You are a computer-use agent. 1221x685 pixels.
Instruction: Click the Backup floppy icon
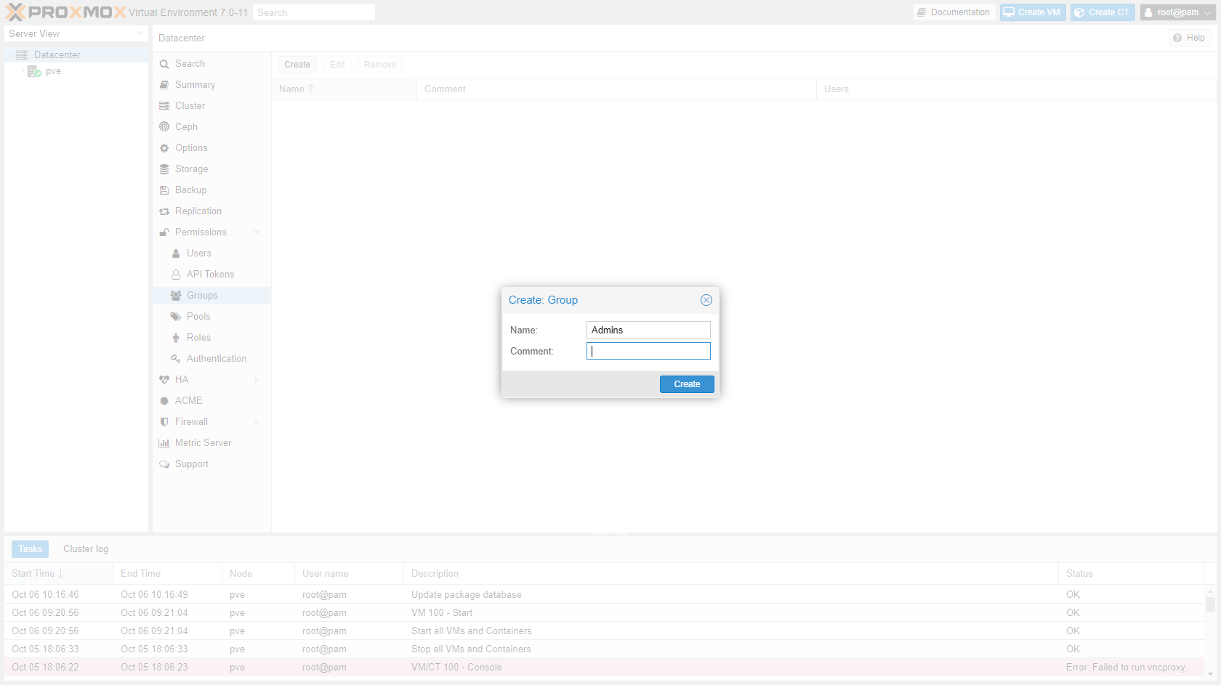pyautogui.click(x=164, y=190)
